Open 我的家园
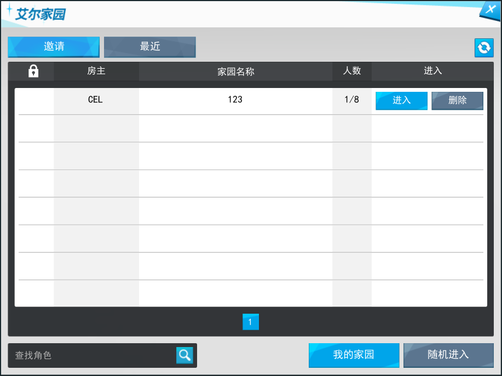502x376 pixels. click(x=354, y=355)
